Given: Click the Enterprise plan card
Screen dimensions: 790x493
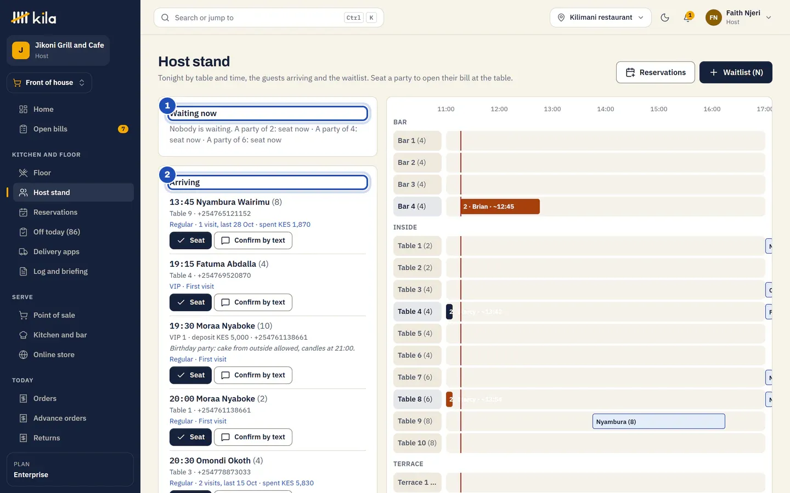Looking at the screenshot, I should (70, 469).
